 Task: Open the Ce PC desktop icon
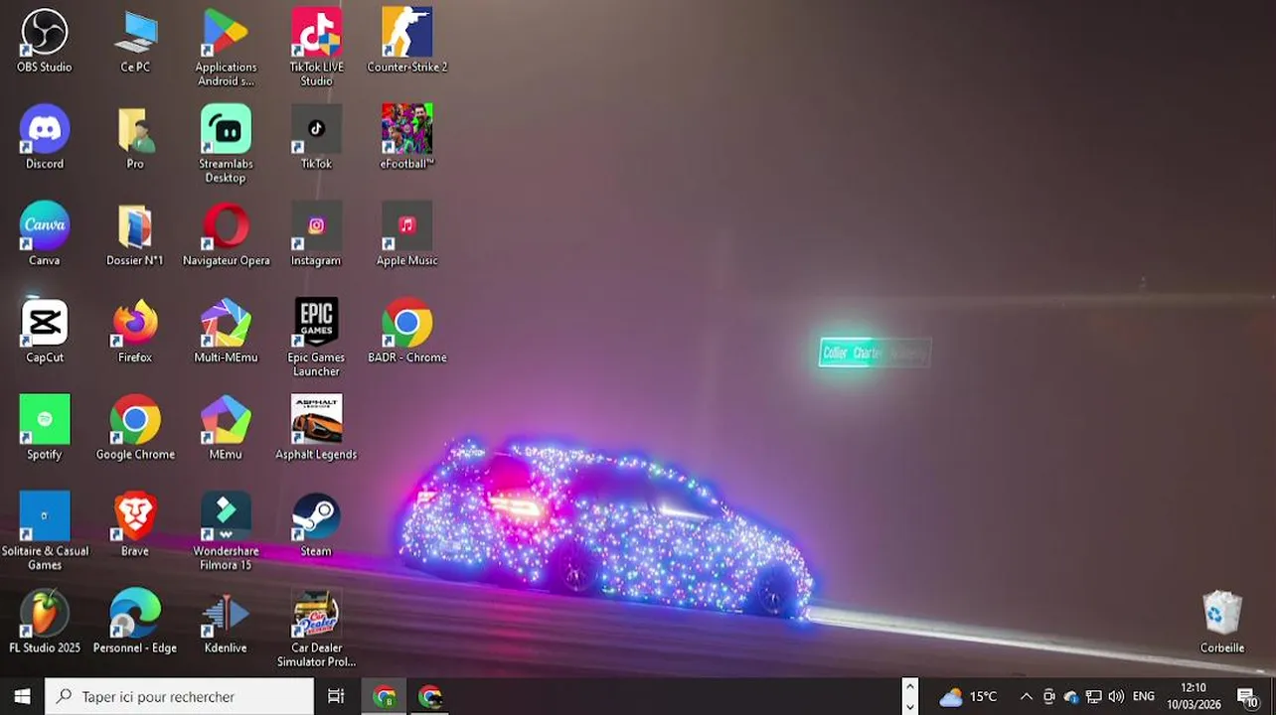tap(135, 41)
